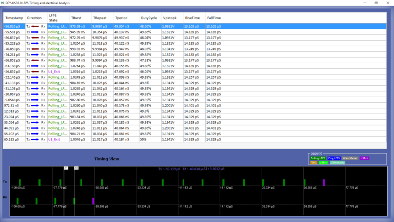This screenshot has height=222, width=394.
Task: Click the DutyCycle column header
Action: (x=150, y=18)
